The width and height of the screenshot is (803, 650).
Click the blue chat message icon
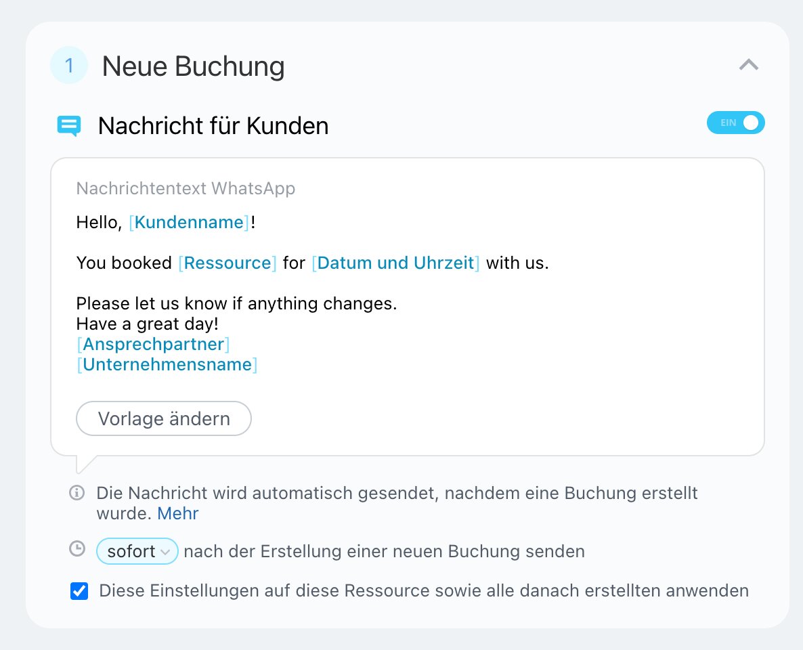point(69,126)
